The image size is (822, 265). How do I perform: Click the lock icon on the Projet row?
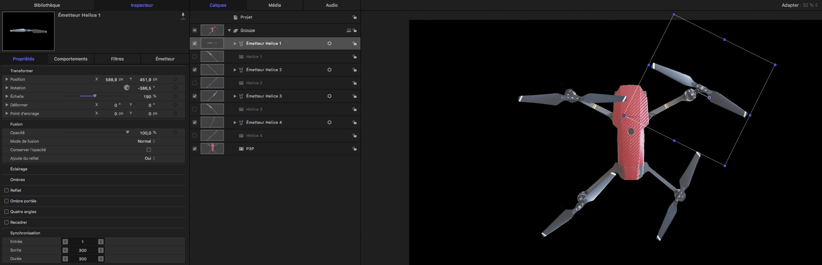point(354,17)
